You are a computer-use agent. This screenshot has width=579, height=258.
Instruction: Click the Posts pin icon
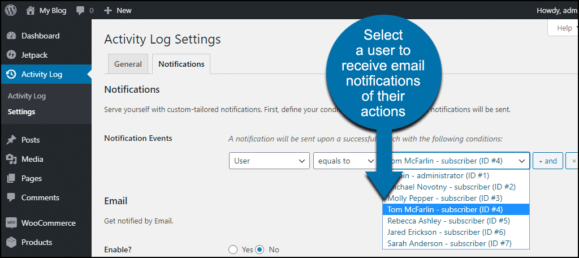click(x=12, y=140)
